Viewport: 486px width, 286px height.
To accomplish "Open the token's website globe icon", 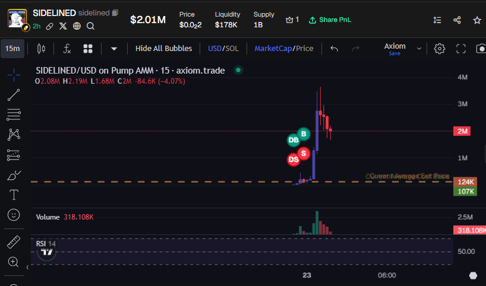I will click(77, 26).
